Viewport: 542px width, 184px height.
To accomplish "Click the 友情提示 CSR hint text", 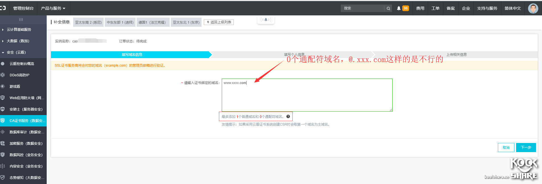I will coord(276,124).
